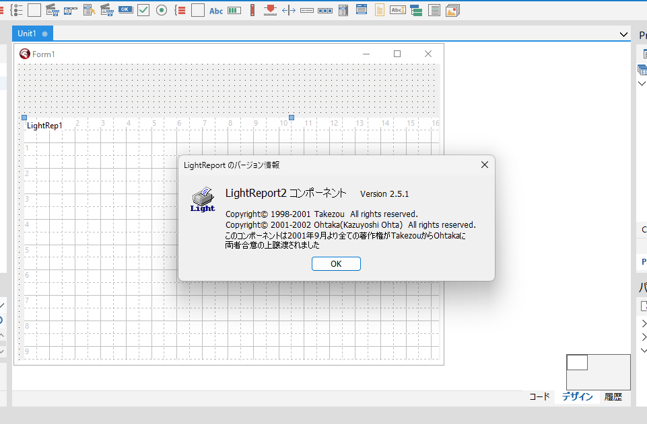Select the blue and green stacked panels icon
This screenshot has height=424, width=647.
tap(416, 10)
